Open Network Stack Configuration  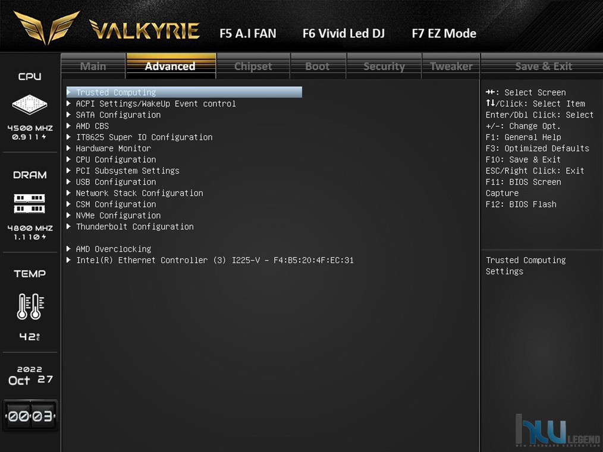coord(139,193)
